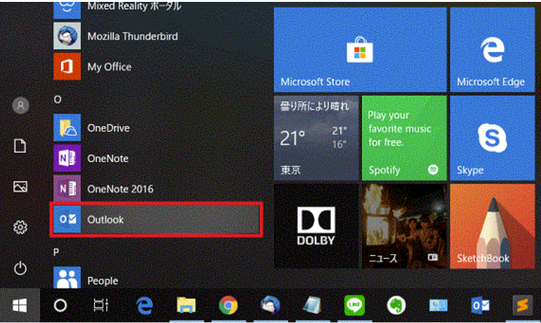541x323 pixels.
Task: Launch Mozilla Thunderbird from the app list
Action: coord(156,36)
